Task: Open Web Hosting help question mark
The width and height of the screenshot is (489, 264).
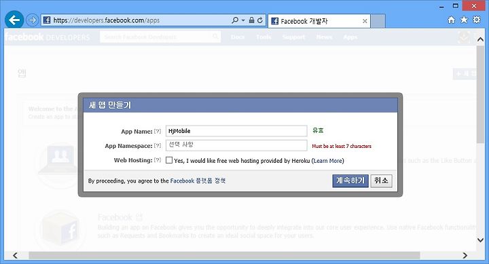Action: click(158, 160)
